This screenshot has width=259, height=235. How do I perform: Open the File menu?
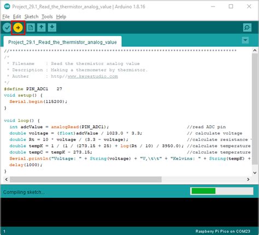[x=6, y=17]
